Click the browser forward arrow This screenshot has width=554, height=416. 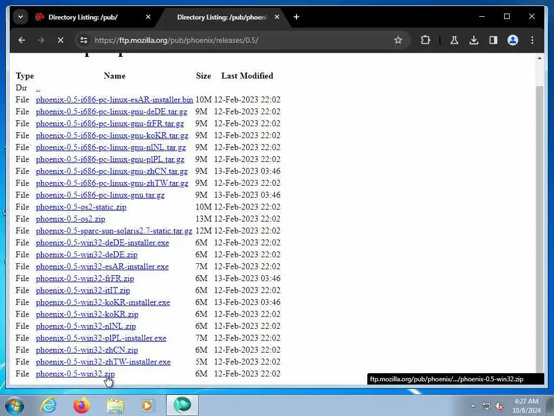pos(41,40)
